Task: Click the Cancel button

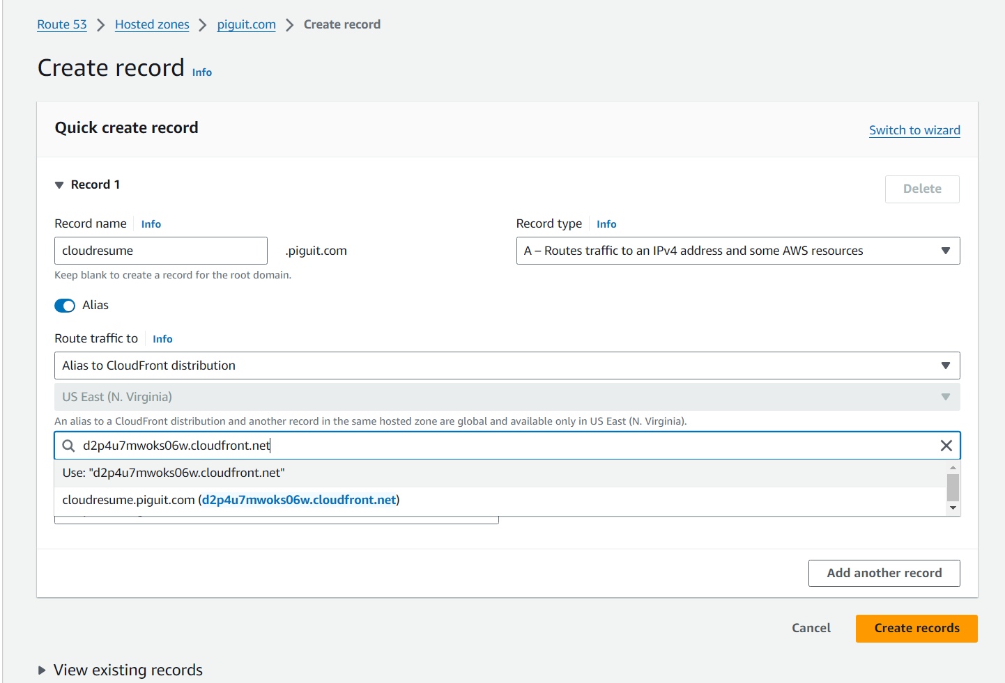Action: click(x=811, y=628)
